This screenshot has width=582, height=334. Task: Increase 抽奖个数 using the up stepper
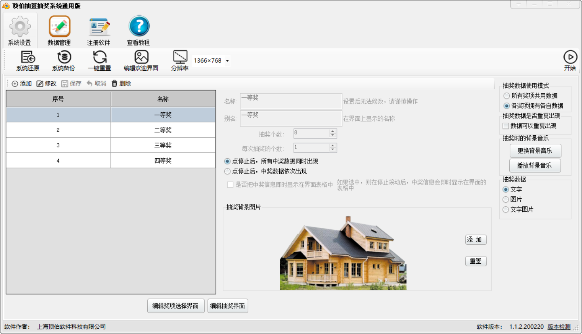tap(333, 131)
